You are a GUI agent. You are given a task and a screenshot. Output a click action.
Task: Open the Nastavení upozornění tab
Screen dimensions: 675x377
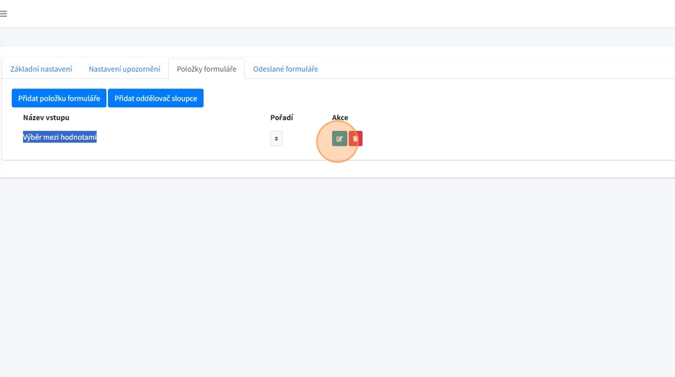[x=124, y=69]
